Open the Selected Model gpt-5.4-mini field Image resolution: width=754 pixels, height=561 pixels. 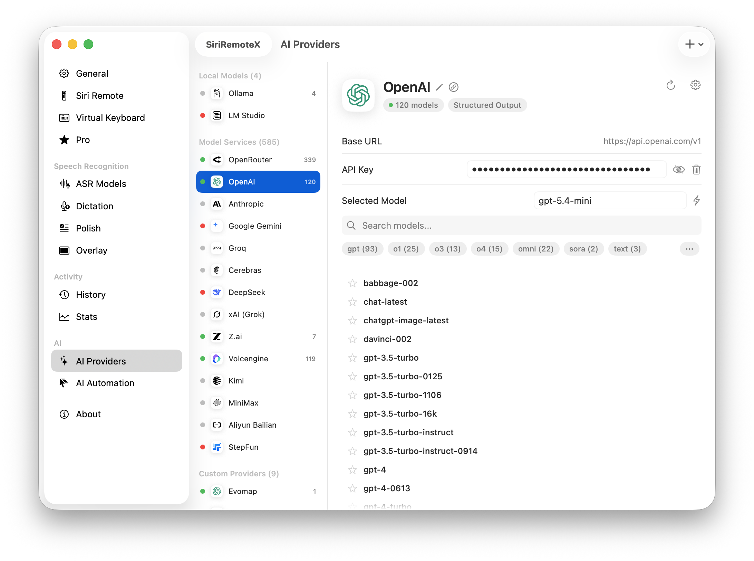coord(610,201)
